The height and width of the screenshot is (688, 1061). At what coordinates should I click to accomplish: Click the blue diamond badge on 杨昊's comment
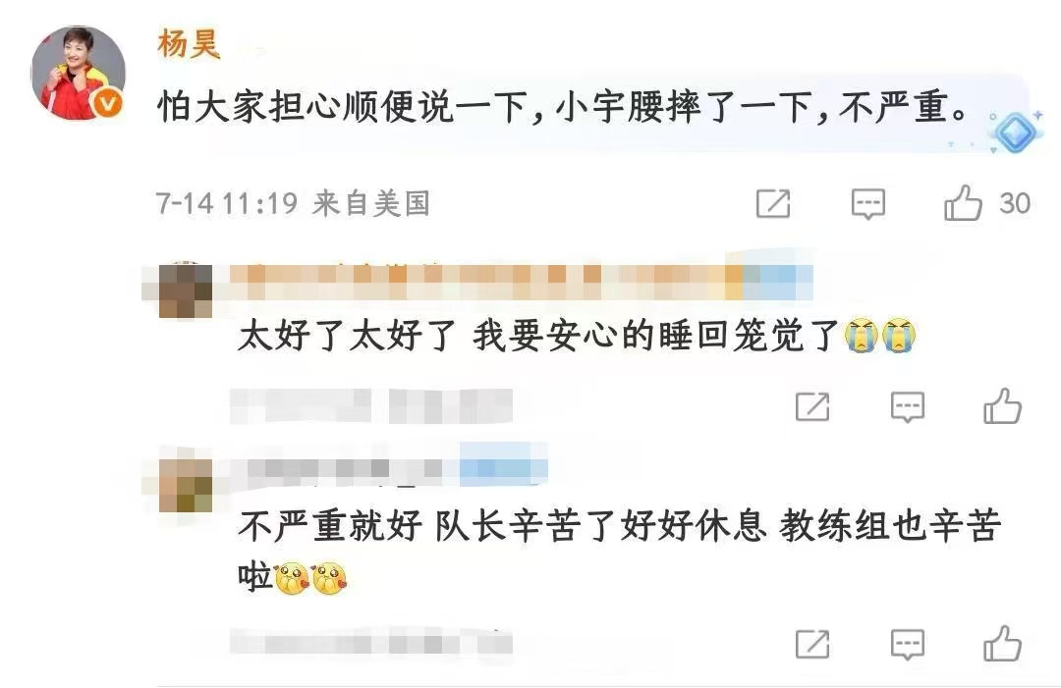tap(1014, 132)
